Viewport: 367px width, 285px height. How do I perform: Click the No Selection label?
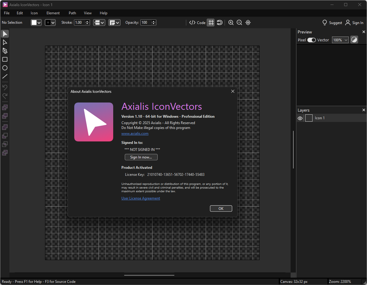12,23
